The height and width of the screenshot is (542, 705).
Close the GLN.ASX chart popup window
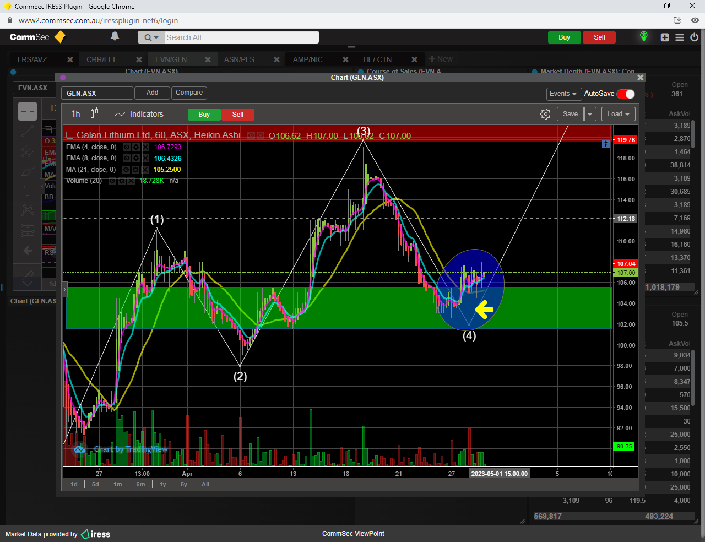coord(641,78)
